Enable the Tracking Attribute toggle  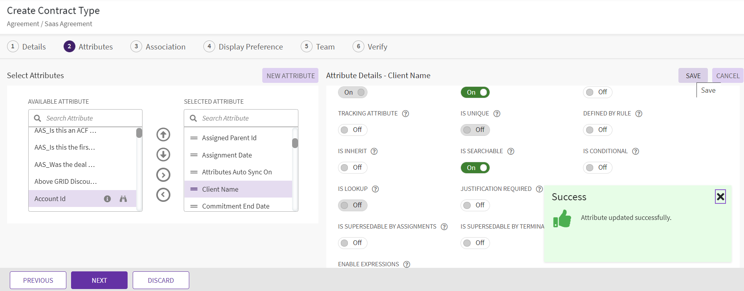click(352, 130)
